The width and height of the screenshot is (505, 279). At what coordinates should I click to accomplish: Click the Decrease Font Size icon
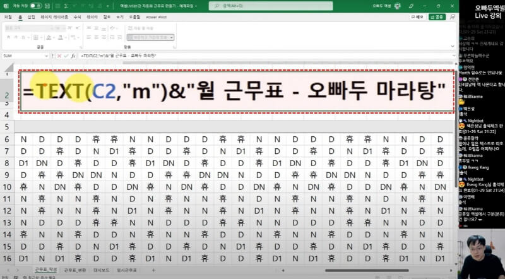78,28
